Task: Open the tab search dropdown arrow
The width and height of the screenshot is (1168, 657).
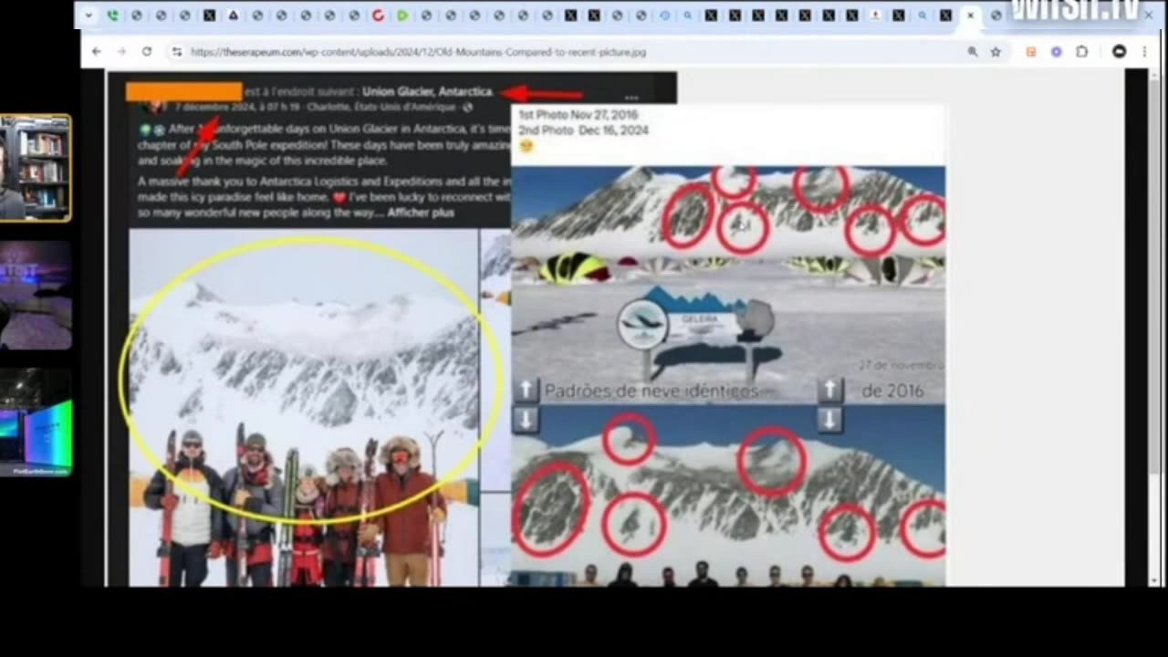Action: click(89, 16)
